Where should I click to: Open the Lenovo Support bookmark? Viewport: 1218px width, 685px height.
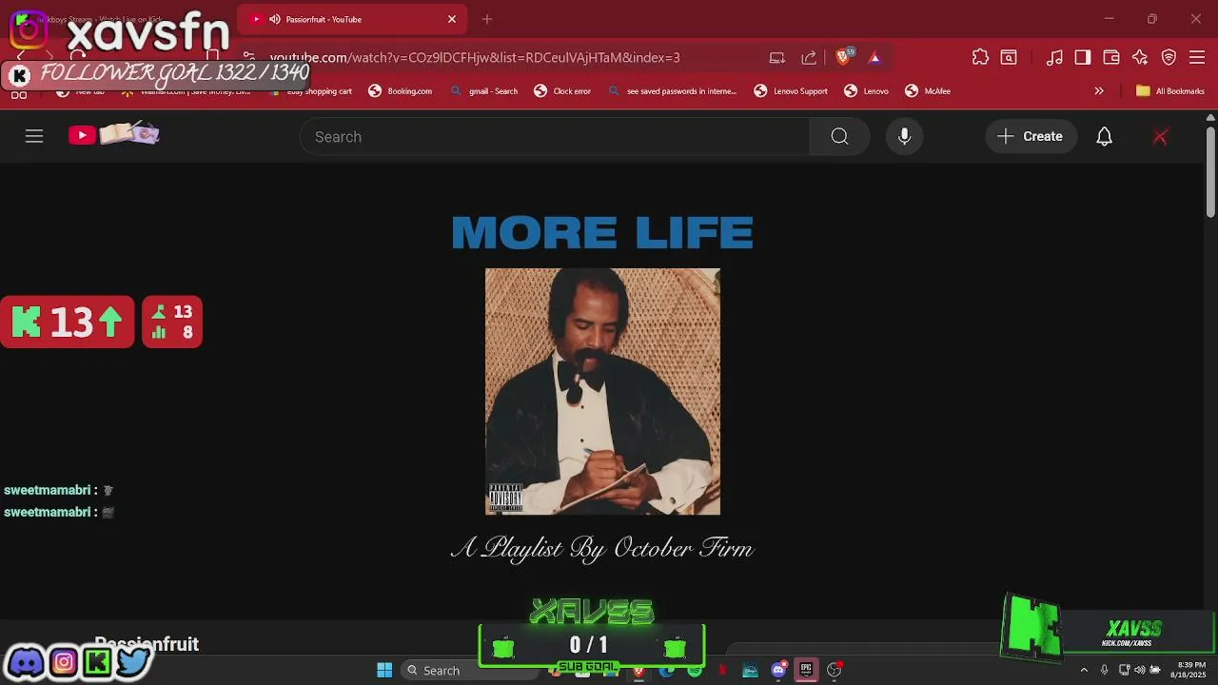791,91
